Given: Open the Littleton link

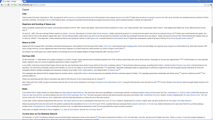Looking at the screenshot, I should pos(65,34).
